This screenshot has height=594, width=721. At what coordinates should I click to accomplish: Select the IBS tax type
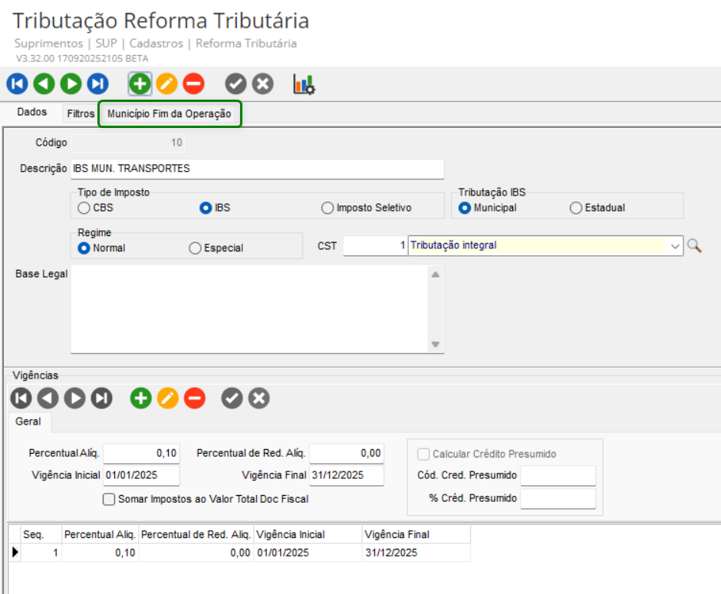tap(206, 208)
